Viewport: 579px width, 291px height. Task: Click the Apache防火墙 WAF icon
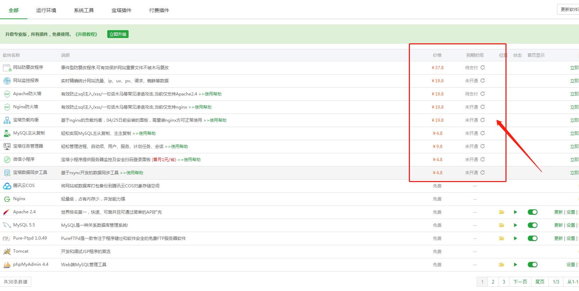click(x=7, y=94)
